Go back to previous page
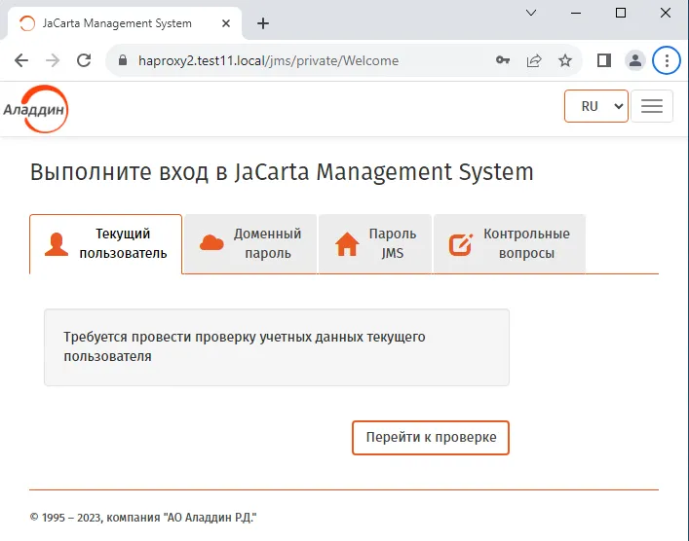This screenshot has width=689, height=541. point(21,60)
